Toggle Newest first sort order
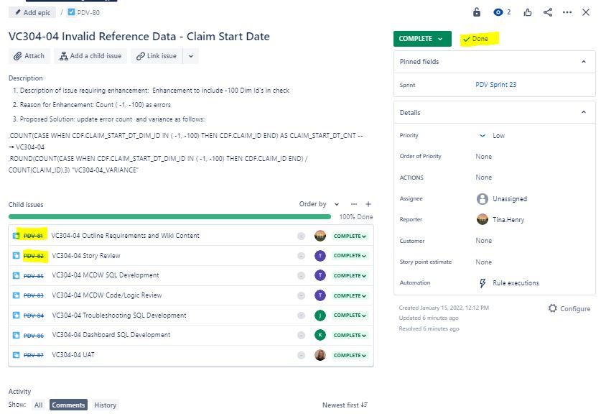 (x=345, y=405)
